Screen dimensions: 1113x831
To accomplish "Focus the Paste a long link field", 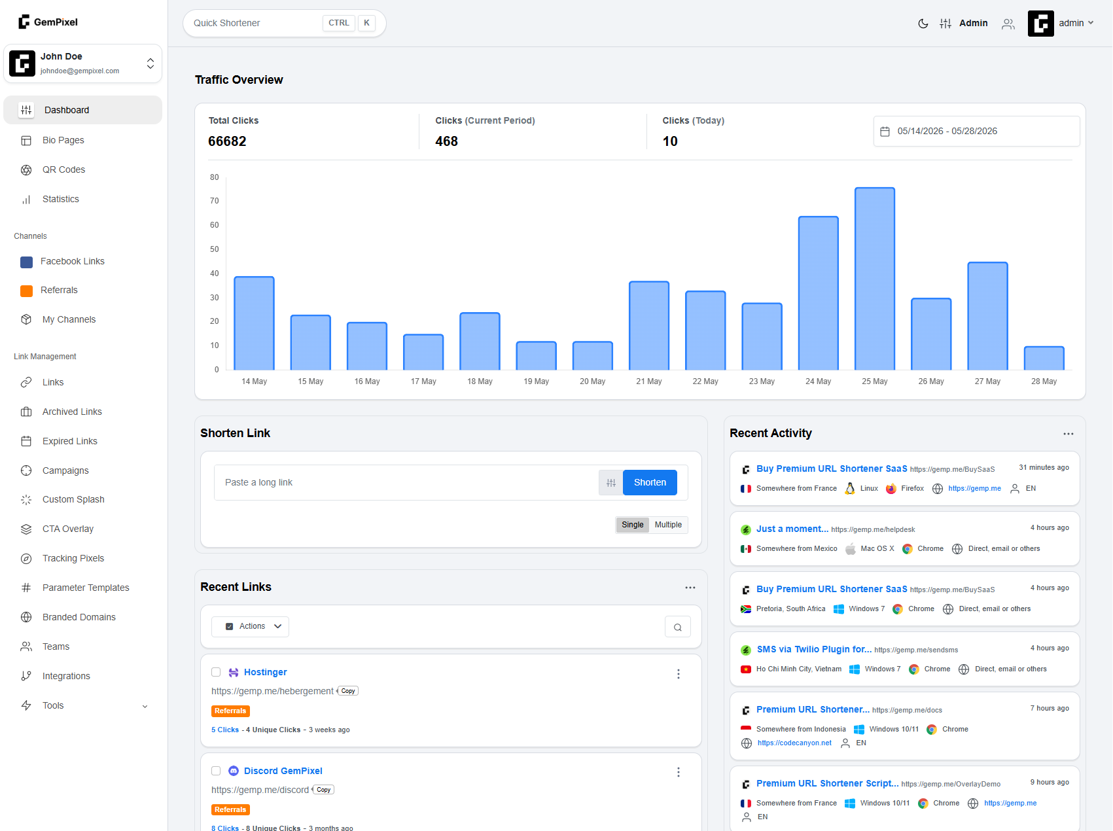I will pyautogui.click(x=406, y=483).
